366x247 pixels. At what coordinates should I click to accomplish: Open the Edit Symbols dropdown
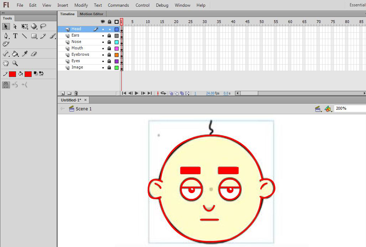[x=328, y=109]
